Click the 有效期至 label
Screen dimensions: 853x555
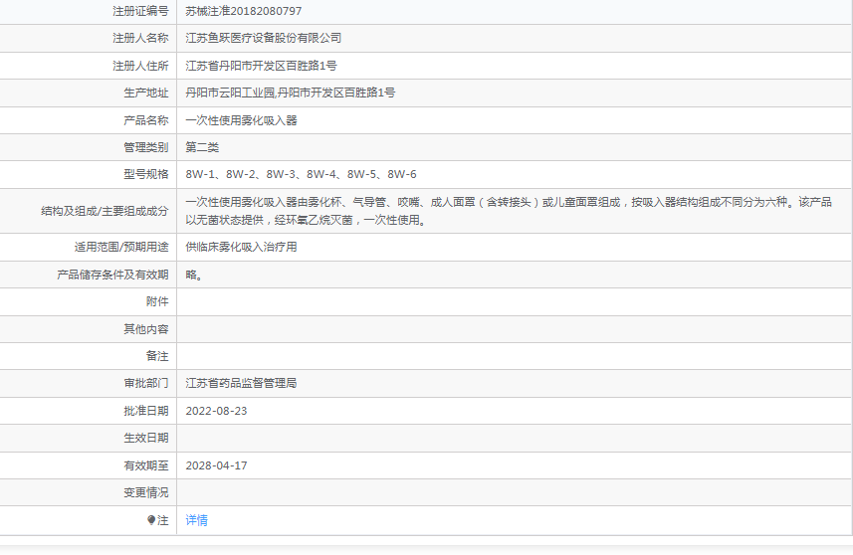[145, 465]
